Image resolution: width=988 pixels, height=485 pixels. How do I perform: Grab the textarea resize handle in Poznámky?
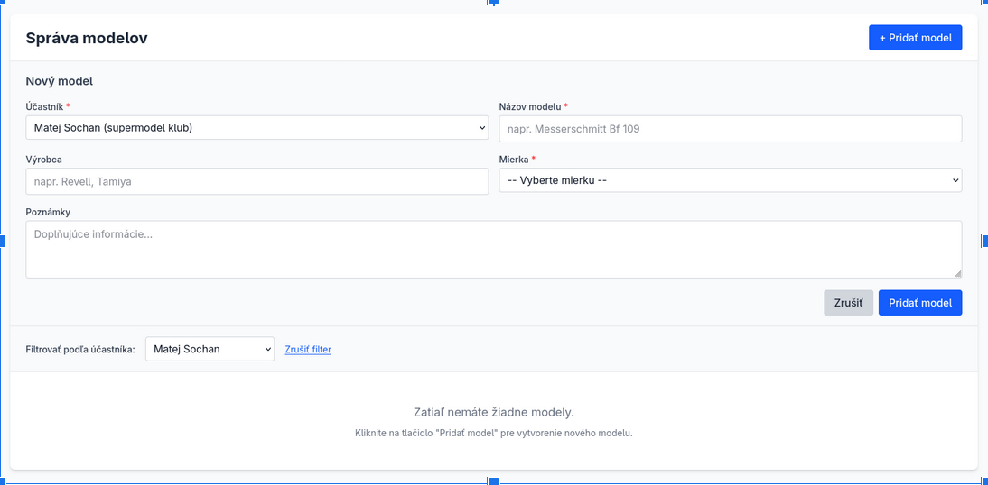click(957, 273)
